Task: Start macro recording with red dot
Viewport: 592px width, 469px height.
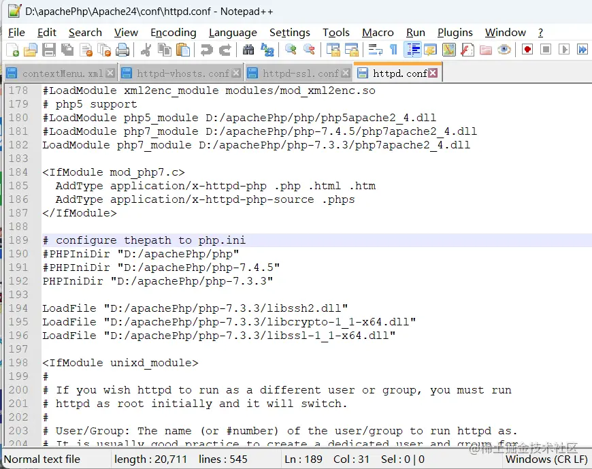Action: (x=527, y=50)
